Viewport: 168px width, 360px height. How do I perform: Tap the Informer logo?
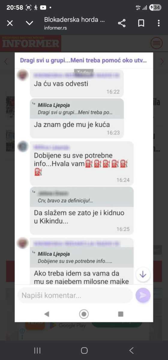(x=31, y=43)
